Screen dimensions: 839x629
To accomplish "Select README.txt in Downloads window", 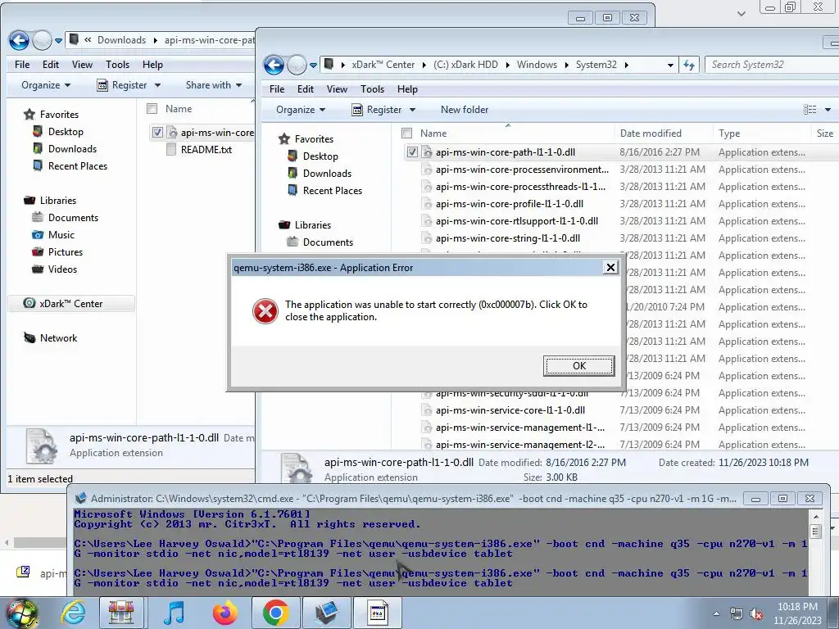I will [x=206, y=150].
